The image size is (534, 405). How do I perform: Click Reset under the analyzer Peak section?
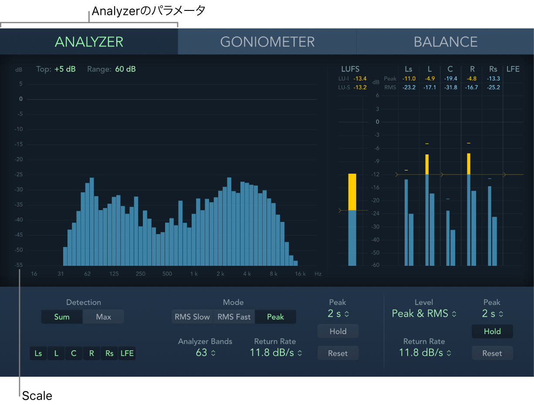338,353
